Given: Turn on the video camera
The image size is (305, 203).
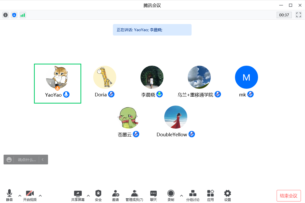Looking at the screenshot, I should [30, 196].
